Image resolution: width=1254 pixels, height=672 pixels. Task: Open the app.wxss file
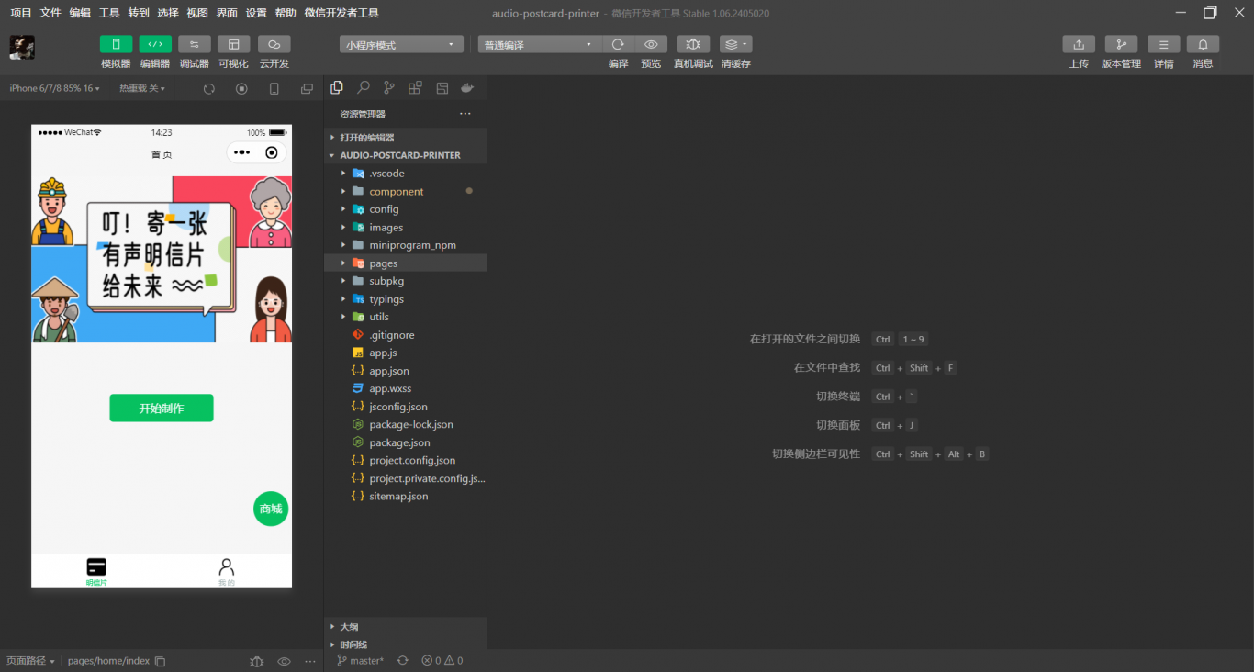pos(405,388)
